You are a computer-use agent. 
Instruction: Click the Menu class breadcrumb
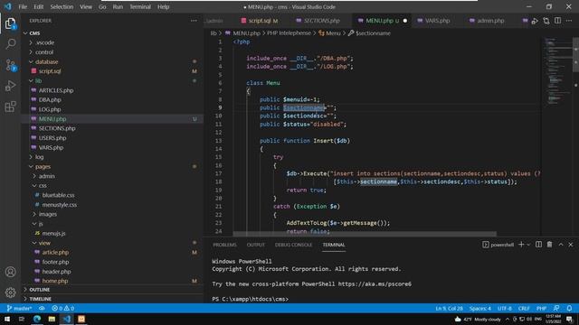pos(329,33)
